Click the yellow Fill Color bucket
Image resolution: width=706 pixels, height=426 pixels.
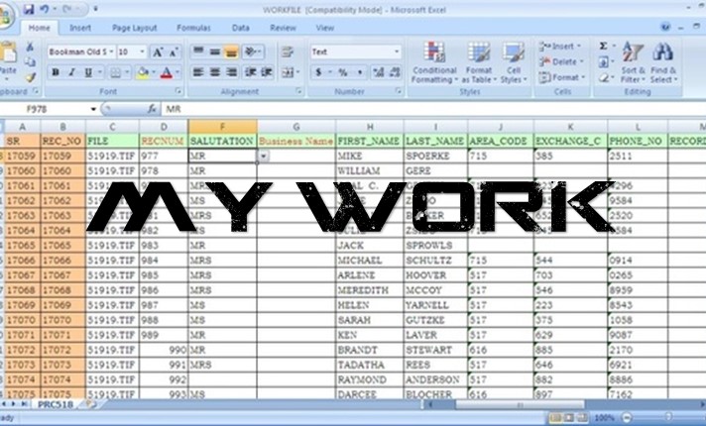coord(143,72)
